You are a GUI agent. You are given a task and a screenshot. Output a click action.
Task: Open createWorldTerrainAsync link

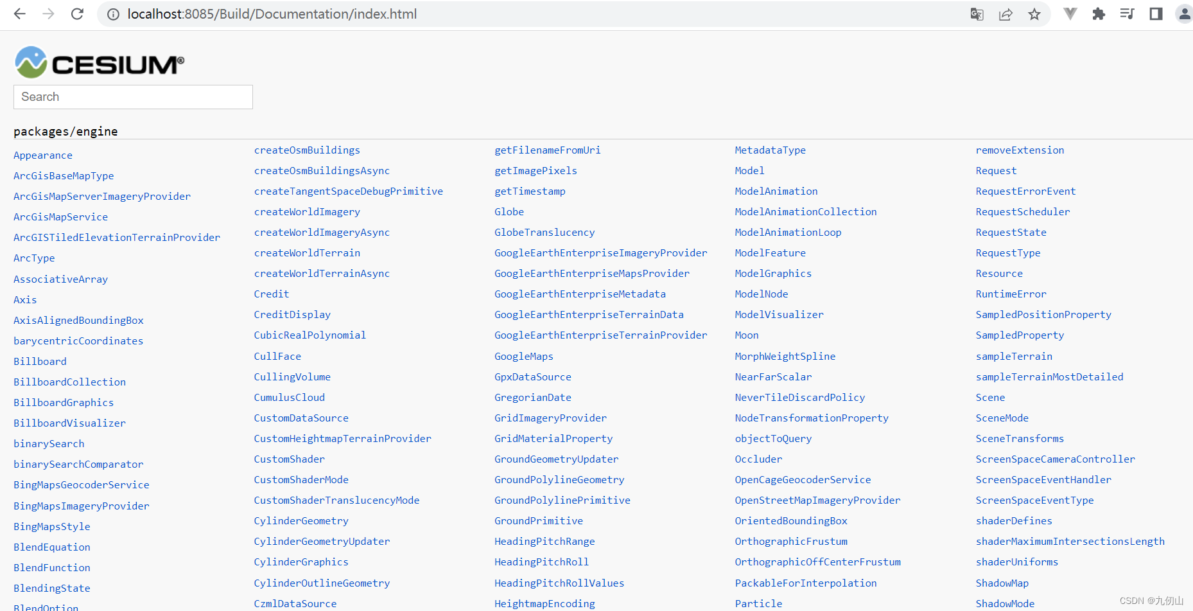click(x=322, y=274)
